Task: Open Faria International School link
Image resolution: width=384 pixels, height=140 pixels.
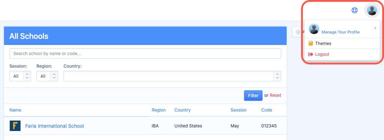Action: pos(54,126)
